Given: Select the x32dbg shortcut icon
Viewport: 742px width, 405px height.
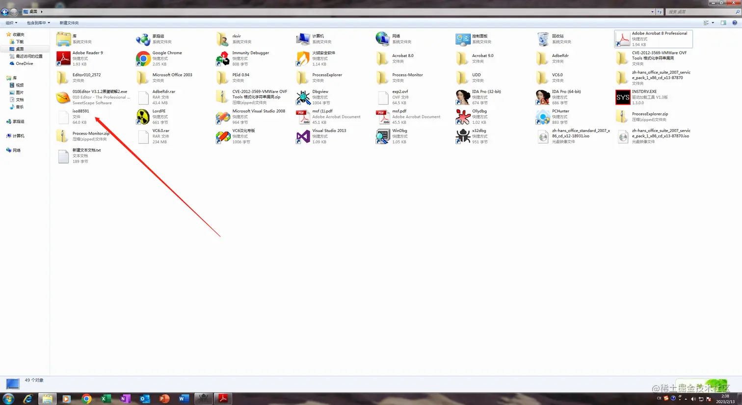Looking at the screenshot, I should (463, 136).
